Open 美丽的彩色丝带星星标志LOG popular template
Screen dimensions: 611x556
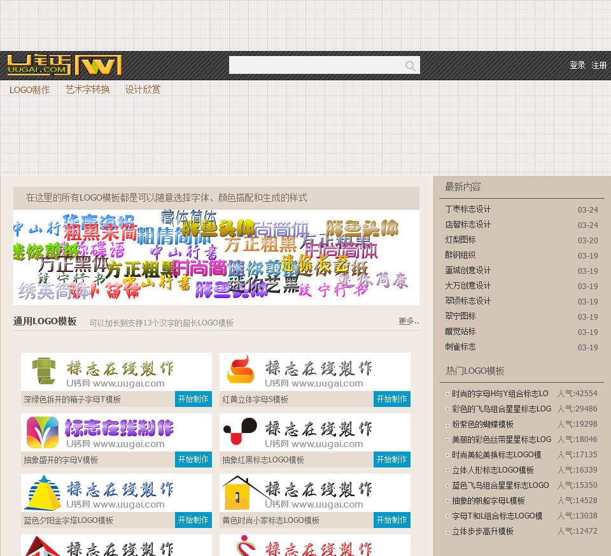pyautogui.click(x=502, y=439)
